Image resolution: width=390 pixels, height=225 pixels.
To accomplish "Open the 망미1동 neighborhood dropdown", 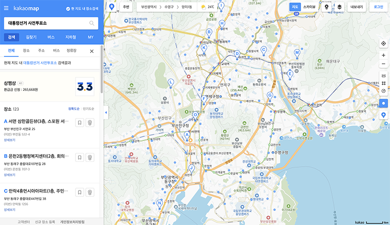I will (x=187, y=7).
